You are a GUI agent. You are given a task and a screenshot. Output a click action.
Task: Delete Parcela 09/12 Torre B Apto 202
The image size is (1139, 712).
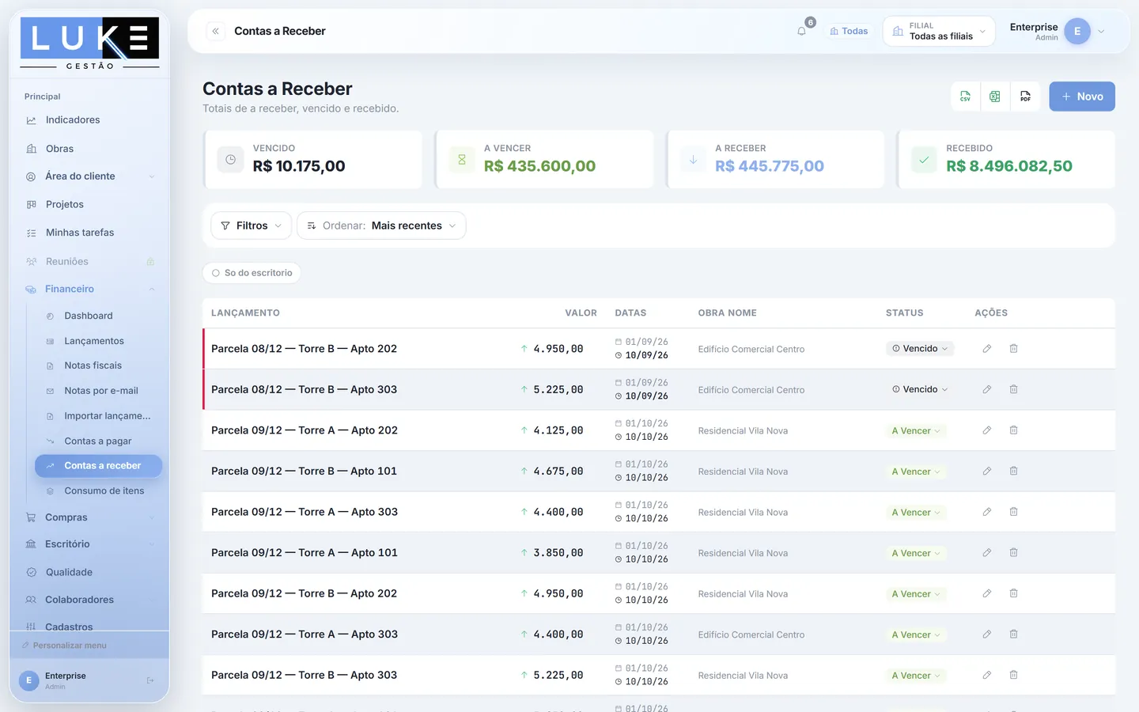tap(1013, 593)
